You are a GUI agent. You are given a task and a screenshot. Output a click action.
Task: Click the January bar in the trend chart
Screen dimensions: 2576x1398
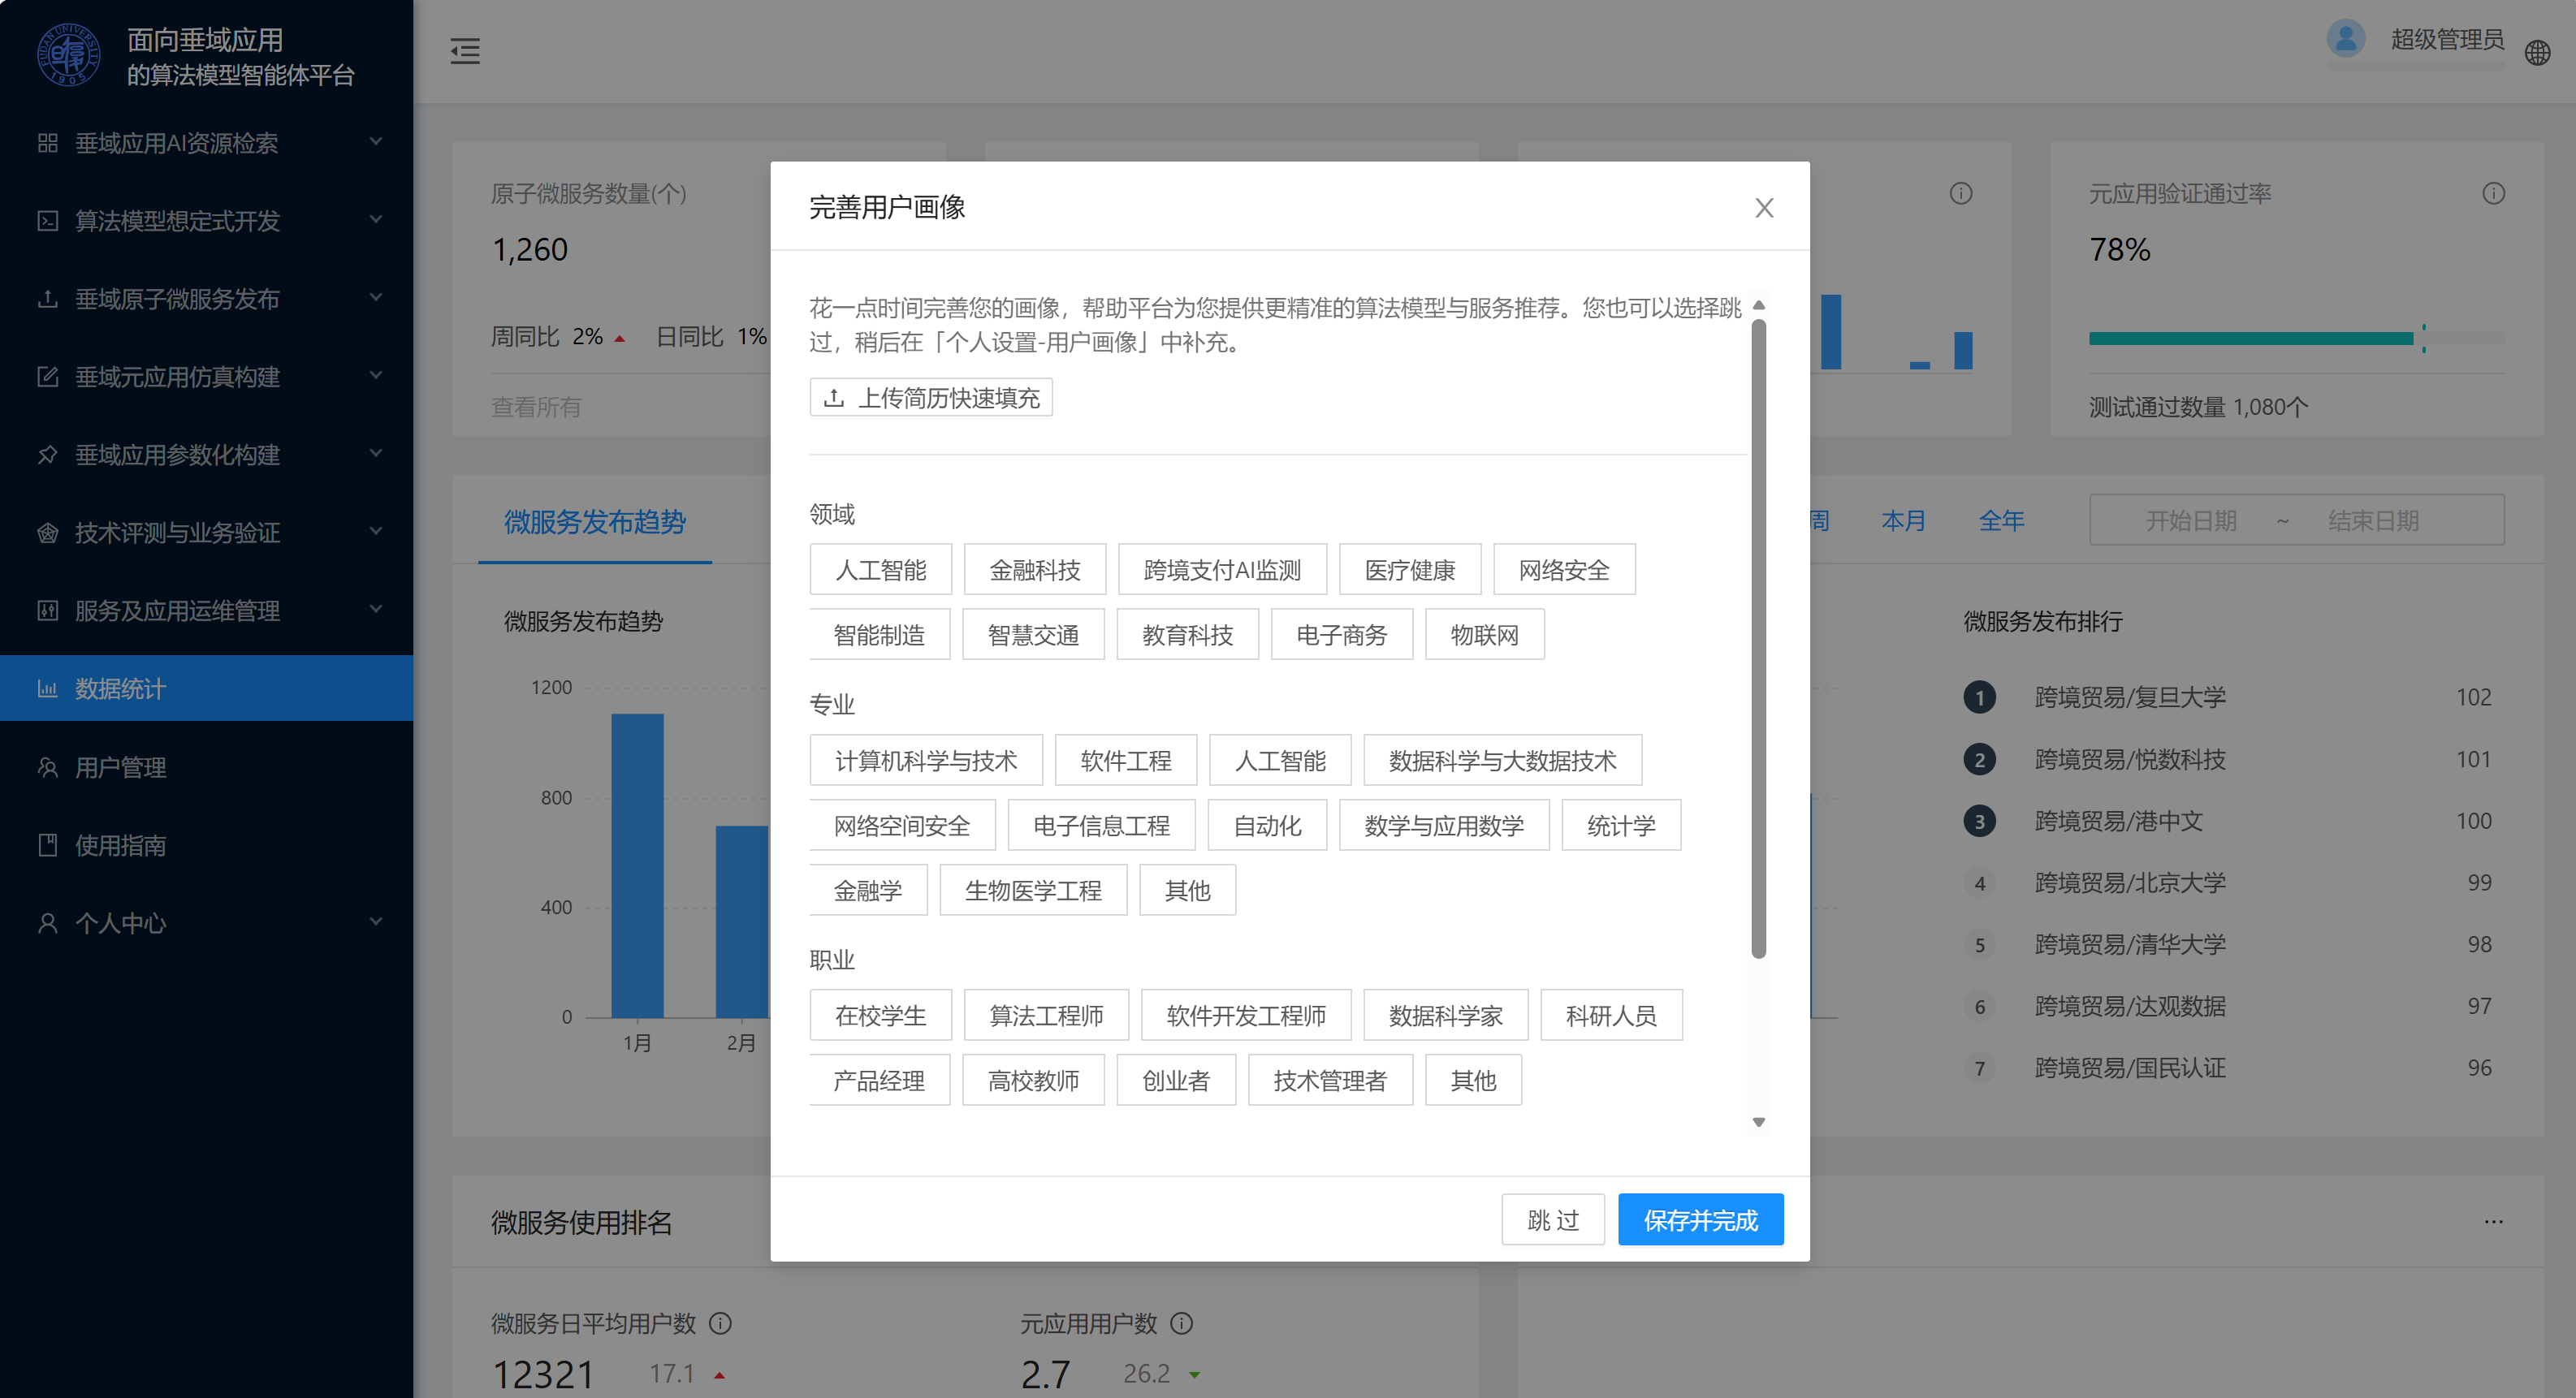click(x=637, y=866)
